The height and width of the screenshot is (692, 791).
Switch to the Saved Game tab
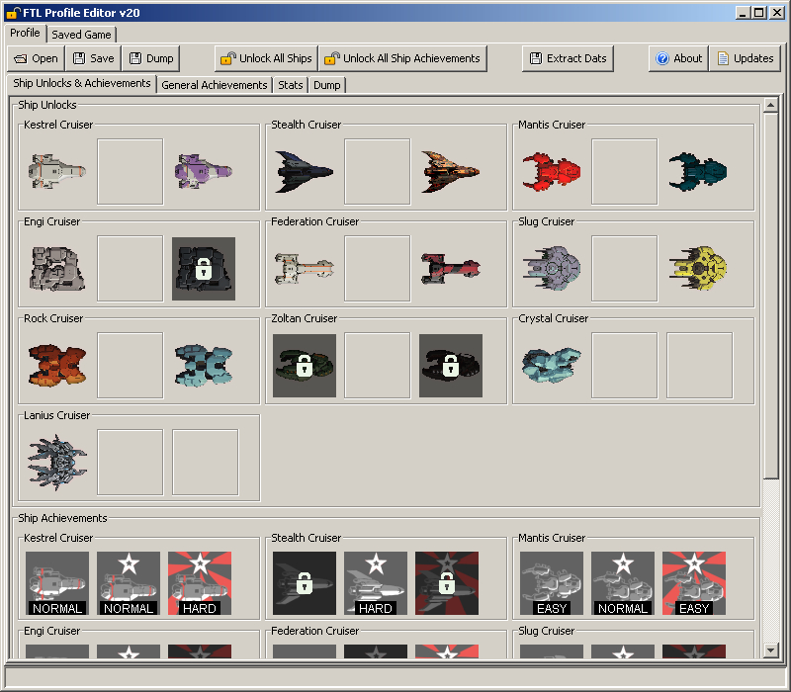[x=81, y=35]
